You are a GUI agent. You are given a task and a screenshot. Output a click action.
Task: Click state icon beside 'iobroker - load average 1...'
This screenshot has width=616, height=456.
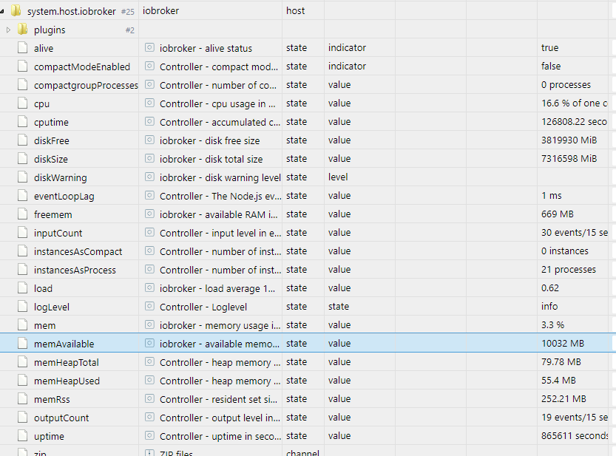coord(149,287)
